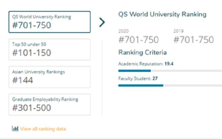222x139 pixels.
Task: Click the 2020 year label
Action: coord(123,31)
